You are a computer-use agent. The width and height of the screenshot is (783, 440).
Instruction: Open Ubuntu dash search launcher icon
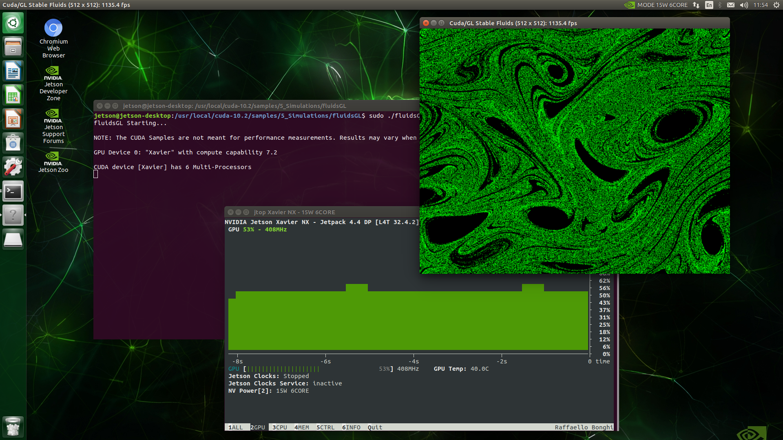click(13, 23)
